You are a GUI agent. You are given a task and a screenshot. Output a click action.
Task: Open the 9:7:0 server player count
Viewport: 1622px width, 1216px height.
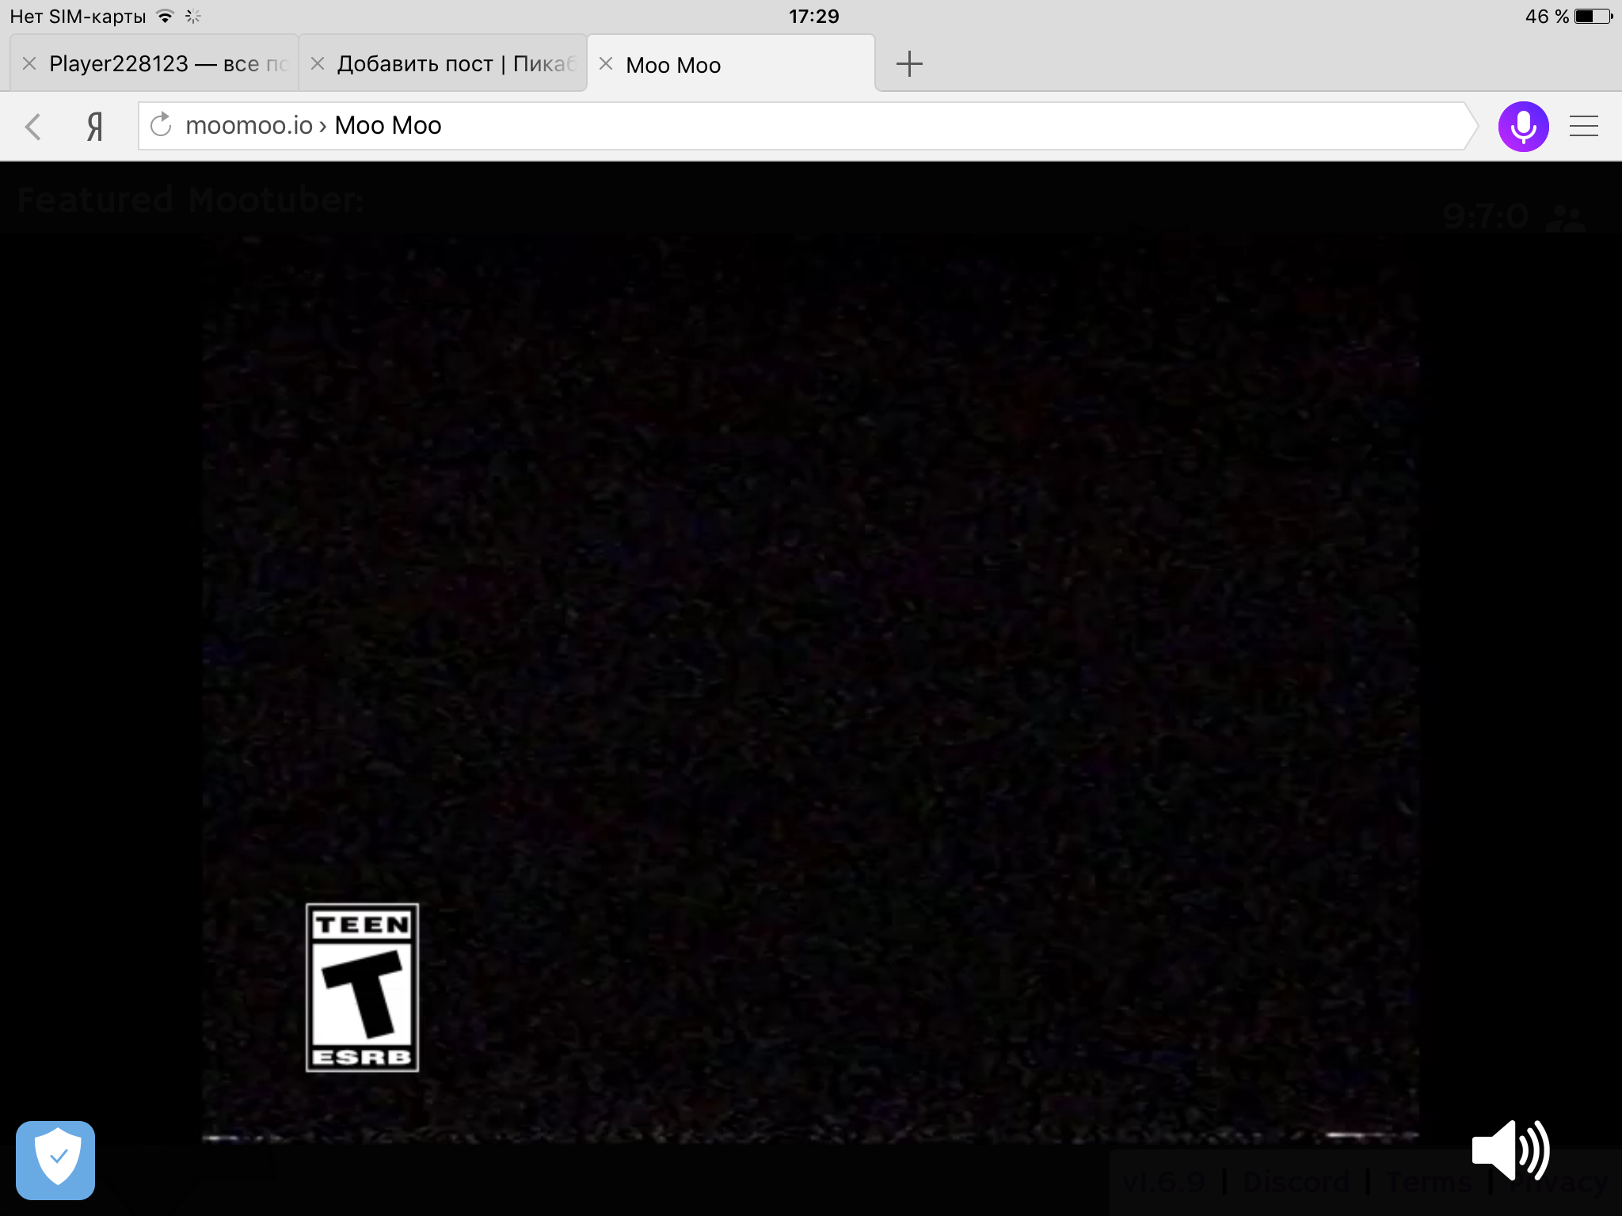pos(1513,216)
